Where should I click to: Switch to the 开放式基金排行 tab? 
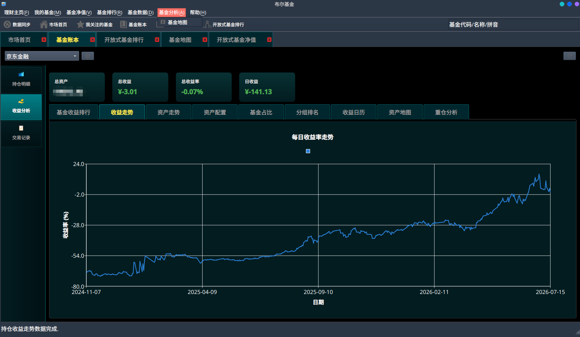pos(124,40)
